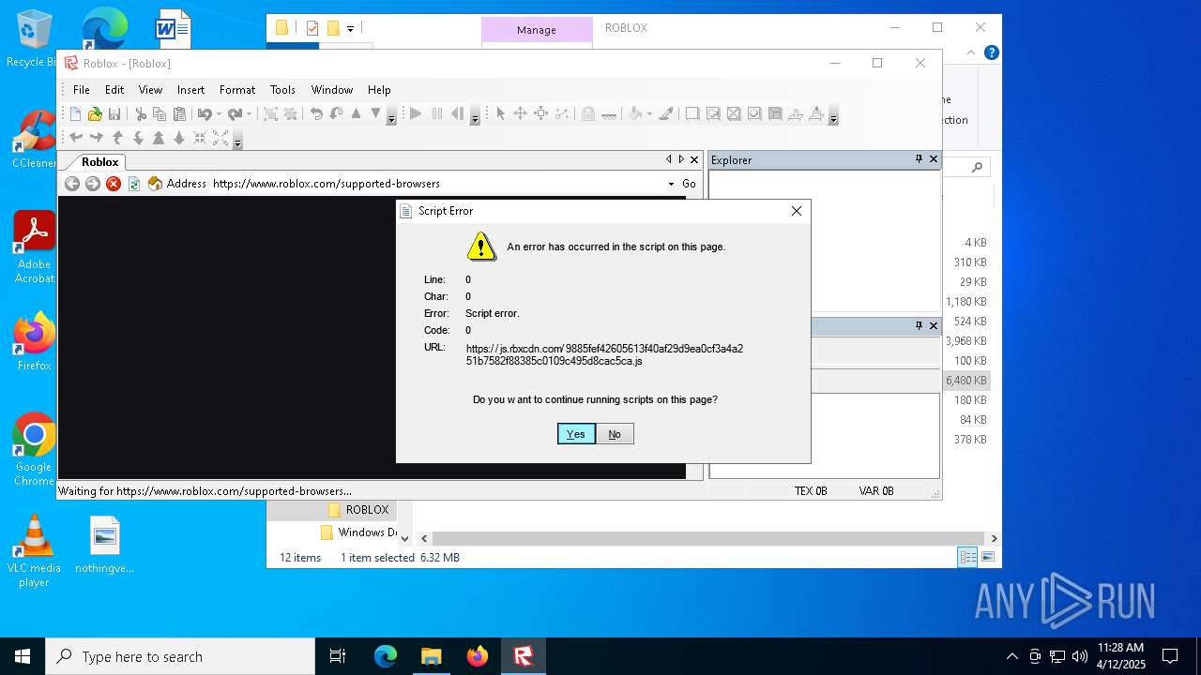Open the paint bucket color dropdown
1201x675 pixels.
coord(649,114)
